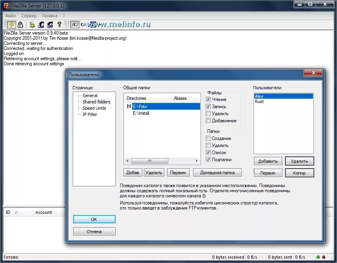Image resolution: width=337 pixels, height=263 pixels.
Task: Uncheck the Список folders permission
Action: pos(208,153)
